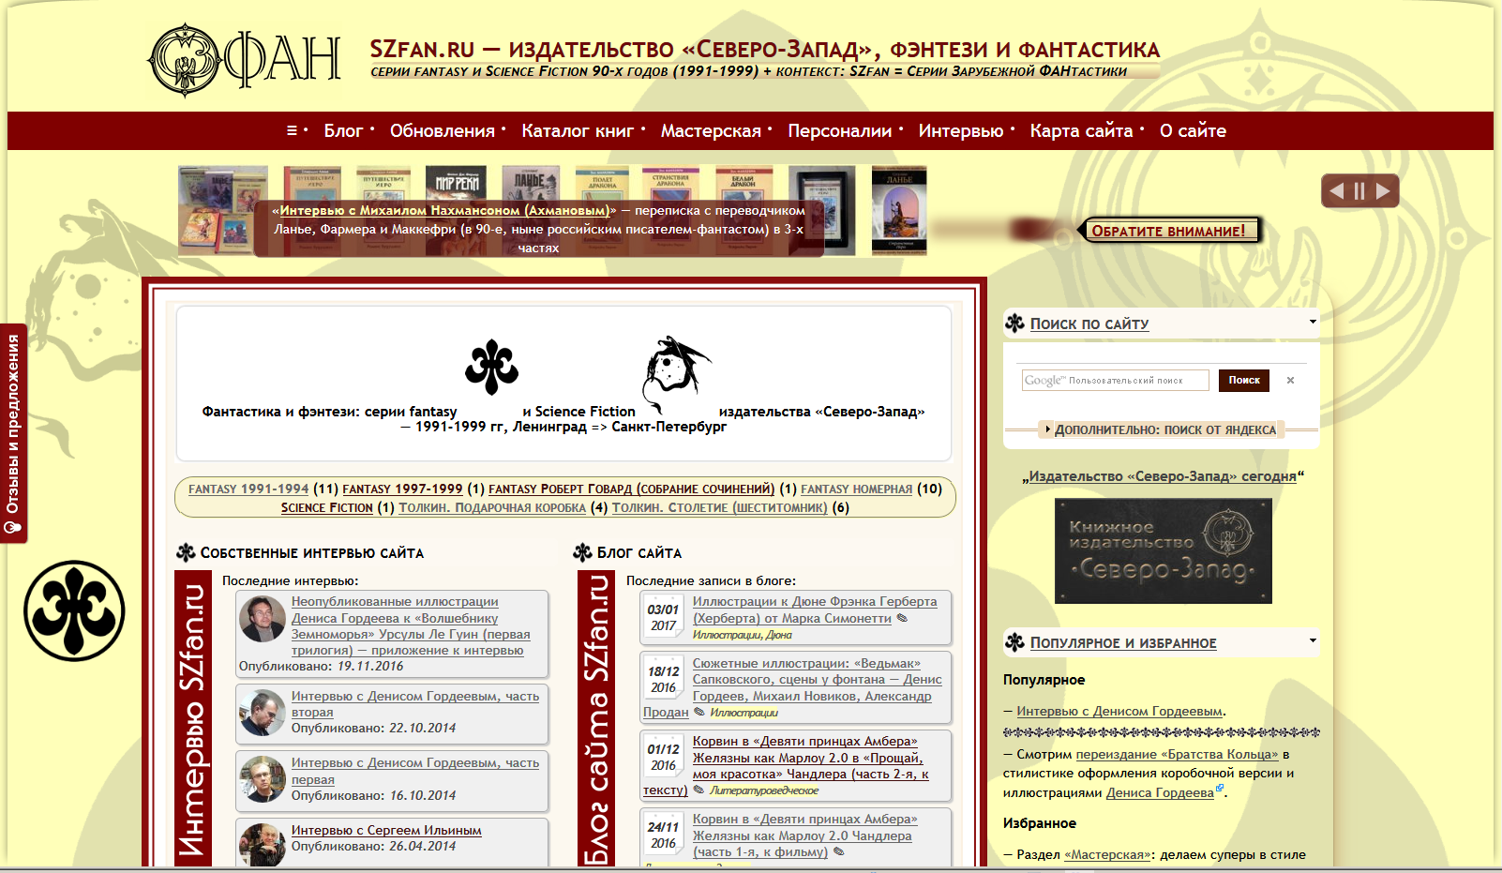
Task: Open Корвин 'часть 1-я, к фильму' blog post
Action: point(804,835)
